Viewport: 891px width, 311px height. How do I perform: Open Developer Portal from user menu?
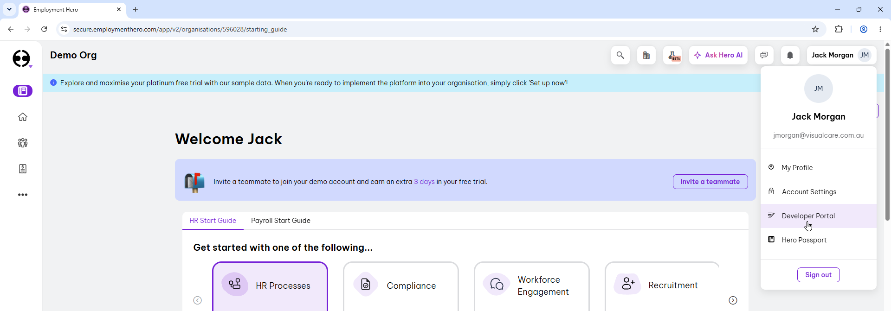[x=819, y=216]
